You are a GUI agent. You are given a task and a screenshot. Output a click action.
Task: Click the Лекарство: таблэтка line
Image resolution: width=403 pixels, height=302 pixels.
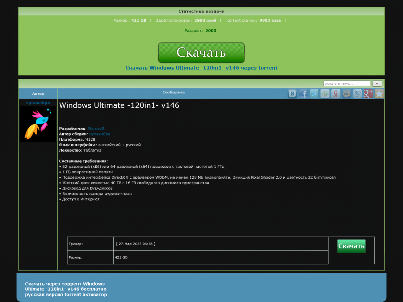click(x=80, y=150)
